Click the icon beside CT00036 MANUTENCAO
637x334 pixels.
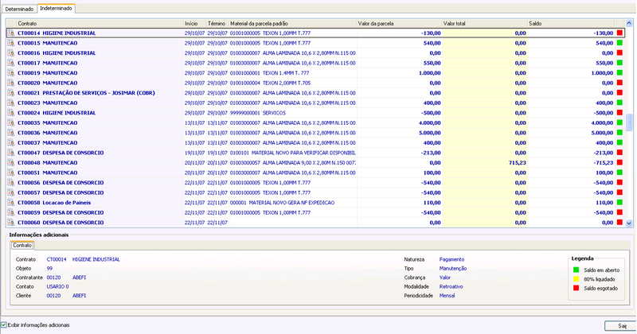pos(11,133)
